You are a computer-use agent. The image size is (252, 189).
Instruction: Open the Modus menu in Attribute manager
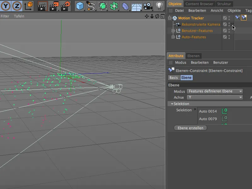[180, 62]
